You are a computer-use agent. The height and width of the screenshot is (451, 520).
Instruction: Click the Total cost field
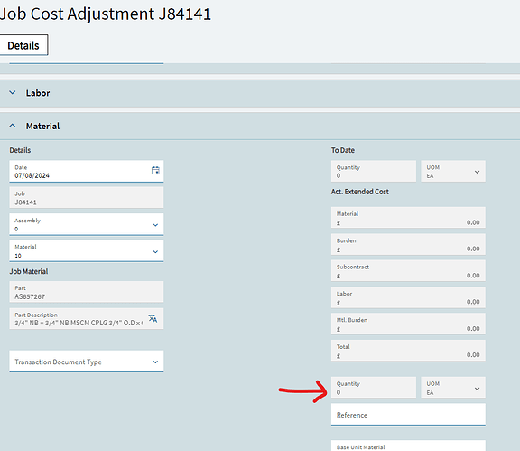point(408,351)
